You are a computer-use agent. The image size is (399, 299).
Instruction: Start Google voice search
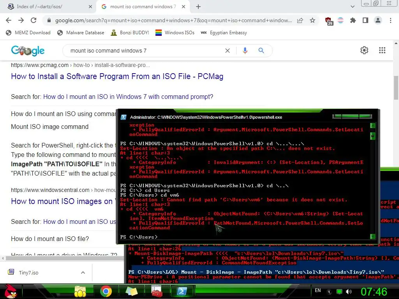coord(245,51)
